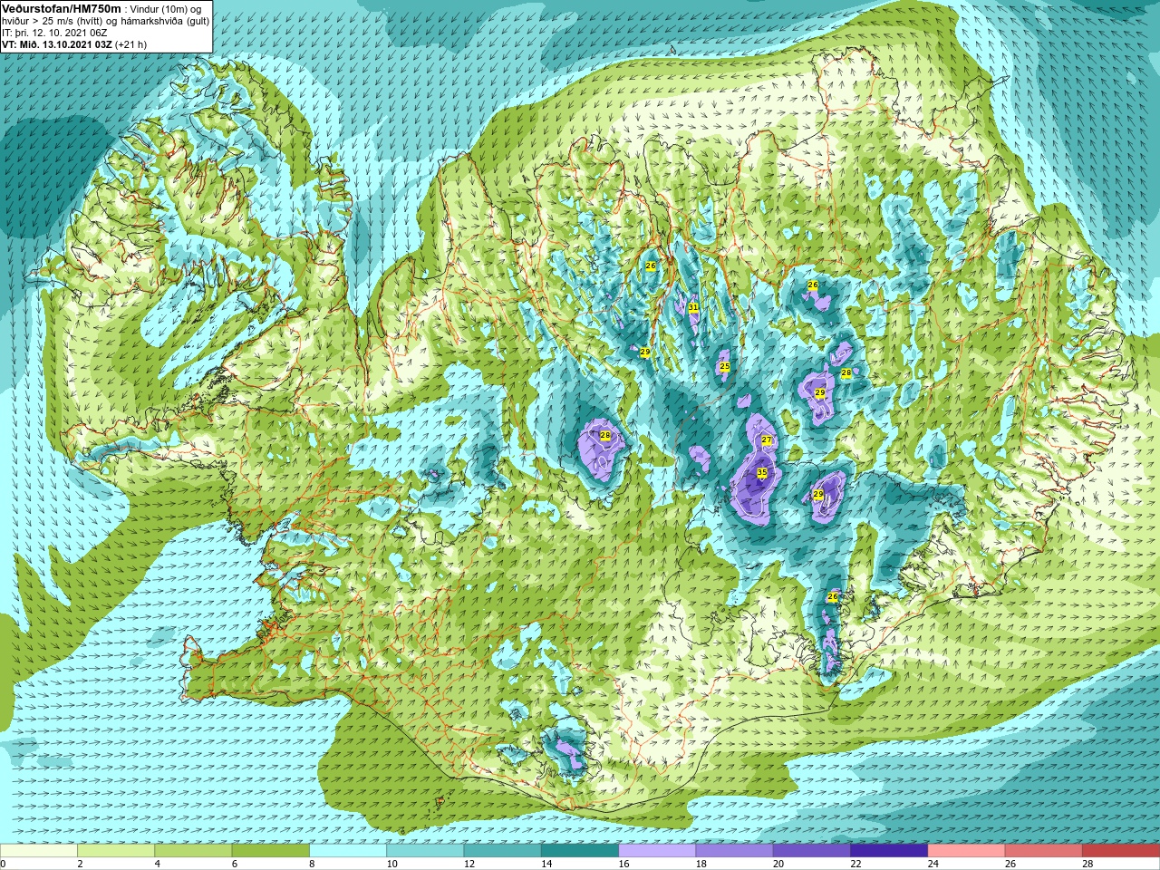The image size is (1160, 870).
Task: Click the 'Vindur (10m) og' header text
Action: 166,8
